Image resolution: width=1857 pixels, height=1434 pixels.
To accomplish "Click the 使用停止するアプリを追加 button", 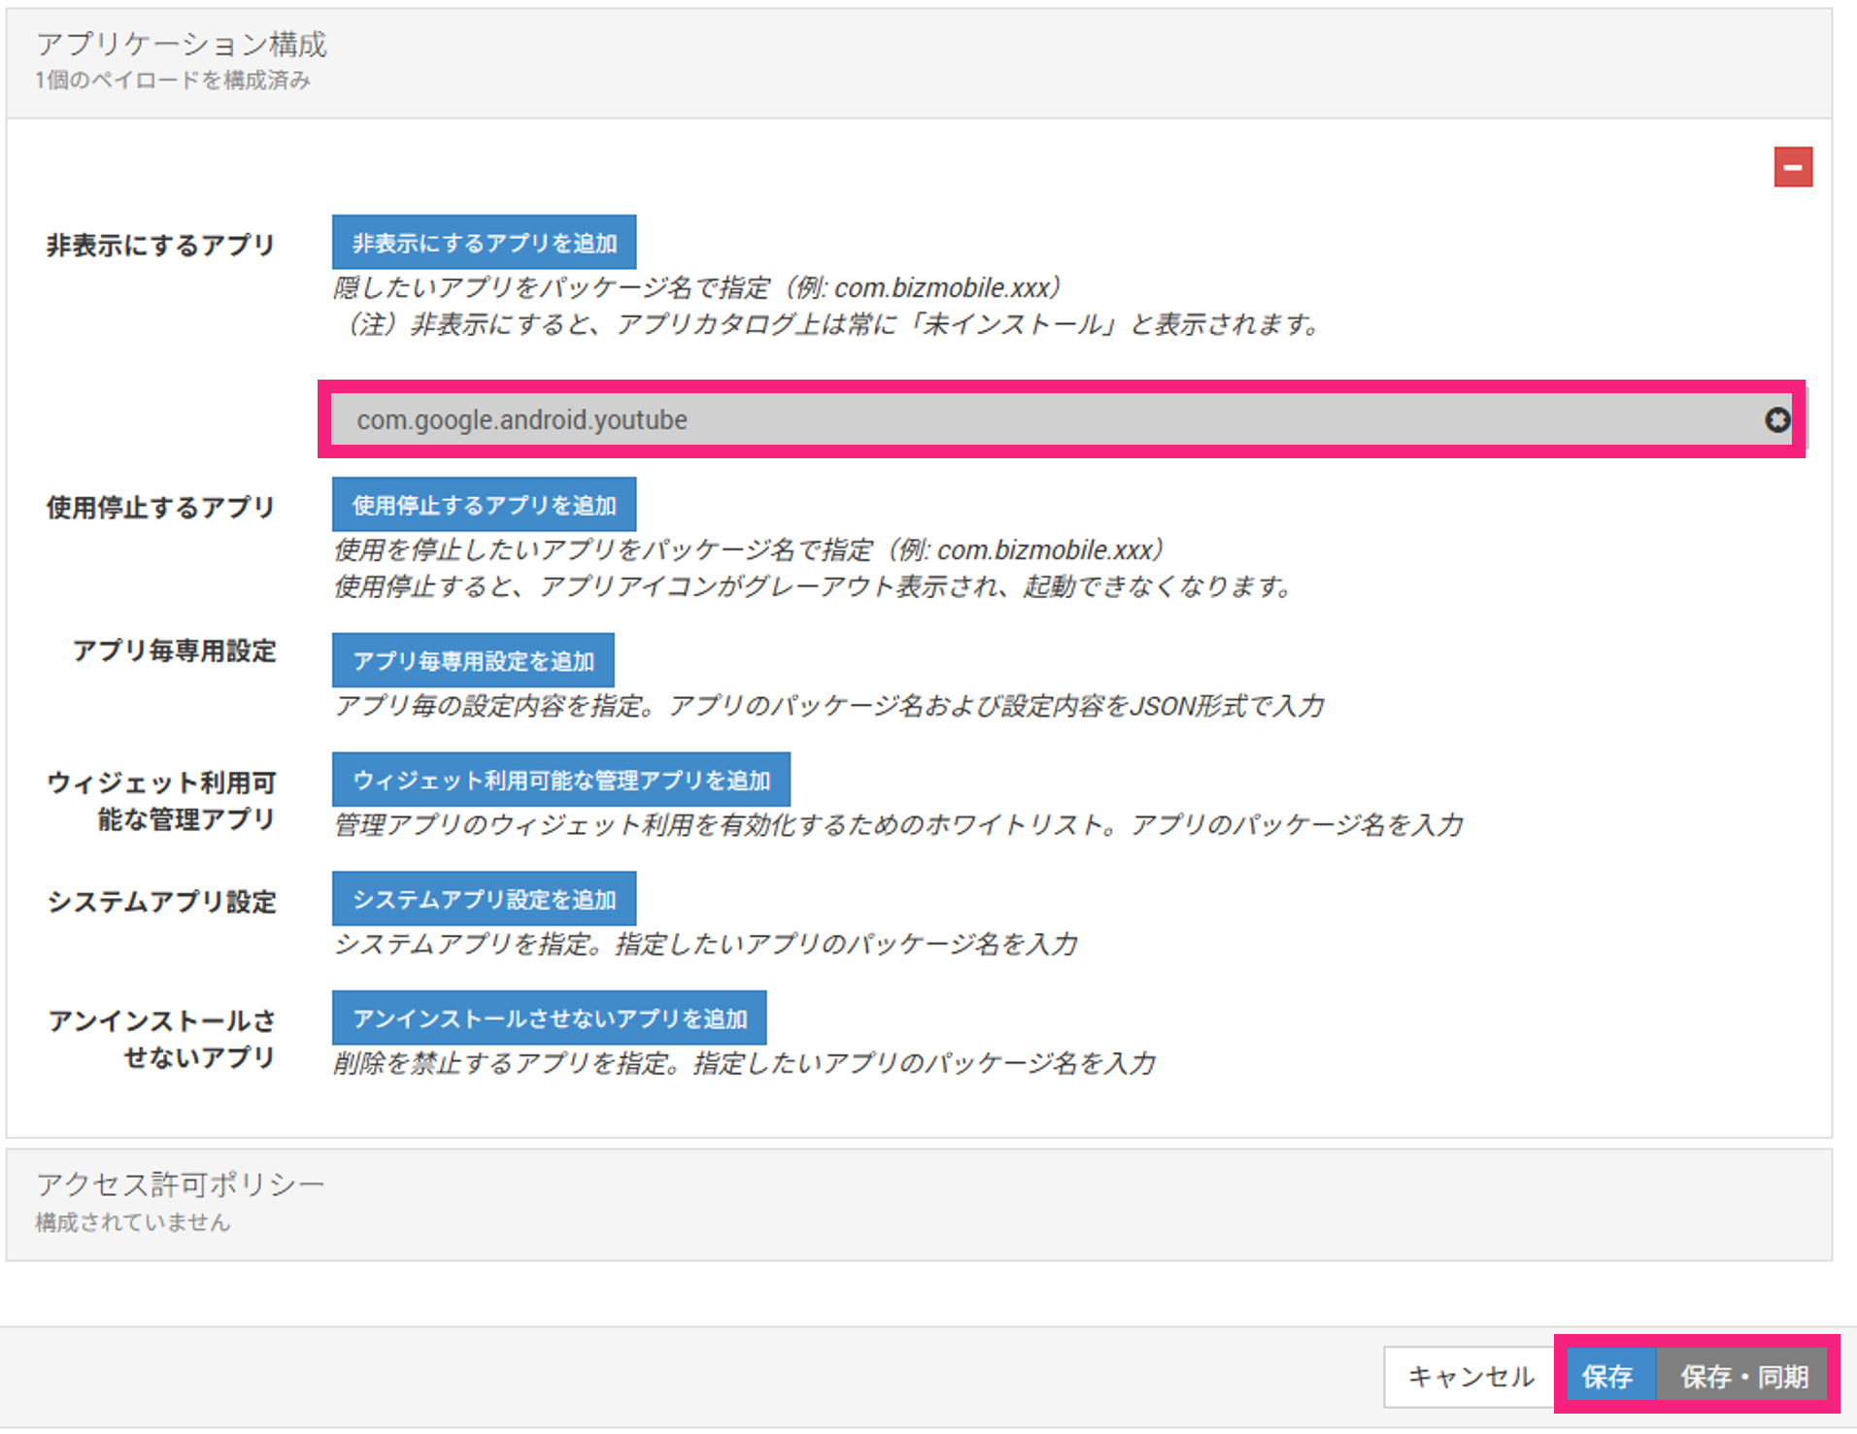I will point(484,505).
